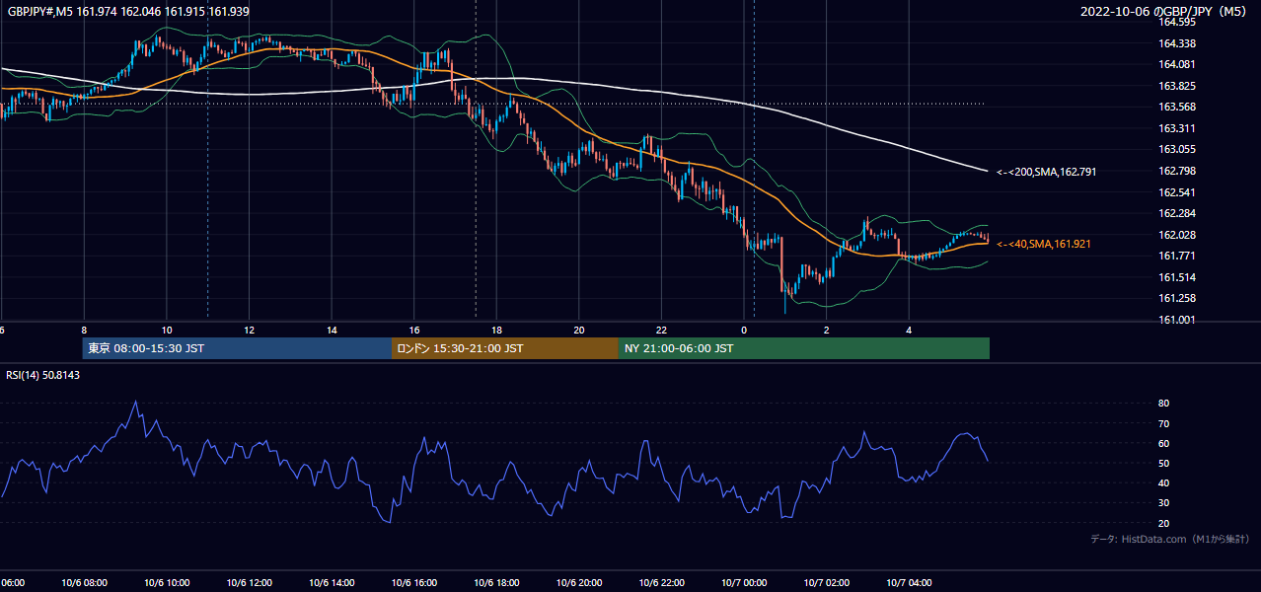Click the 164.595 price axis label
Viewport: 1261px width, 592px height.
(1176, 23)
